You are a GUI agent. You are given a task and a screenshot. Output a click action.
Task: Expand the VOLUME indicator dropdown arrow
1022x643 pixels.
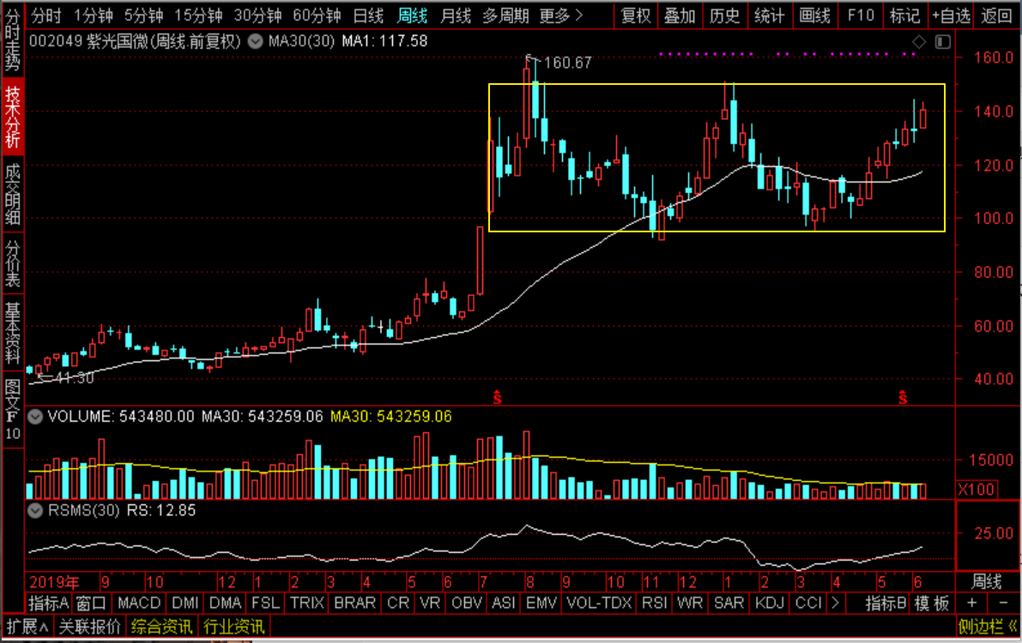(35, 417)
